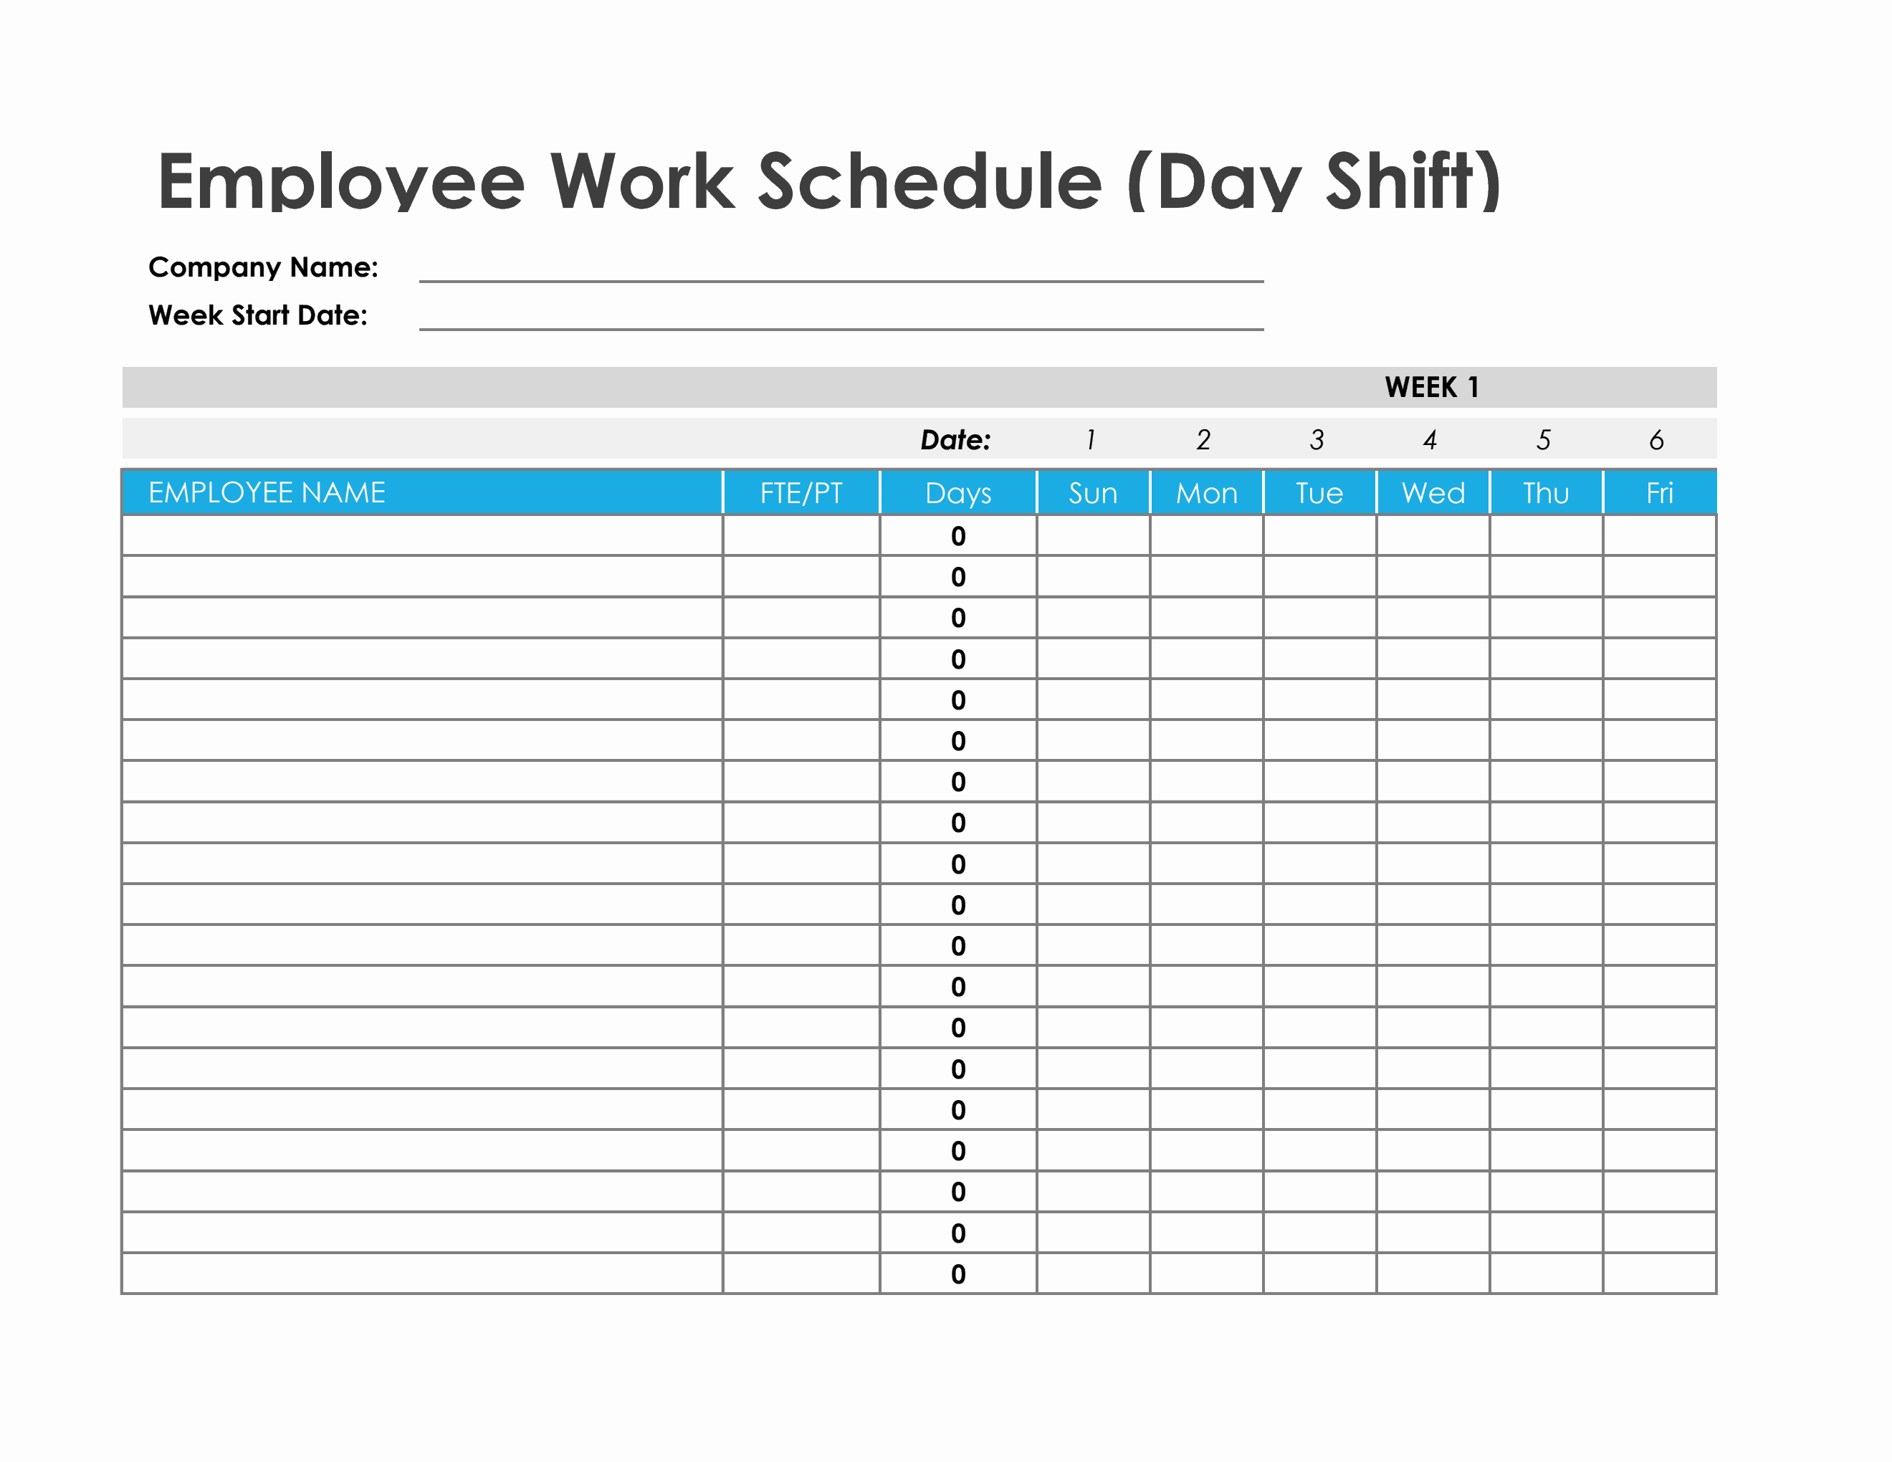Screen dimensions: 1892x1462
Task: Select date number 6 above Fri
Action: 1656,440
